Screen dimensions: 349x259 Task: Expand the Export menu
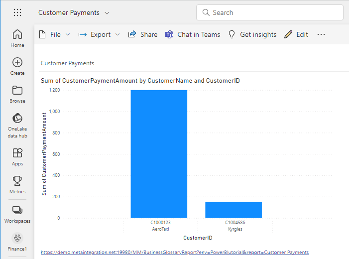pos(100,34)
